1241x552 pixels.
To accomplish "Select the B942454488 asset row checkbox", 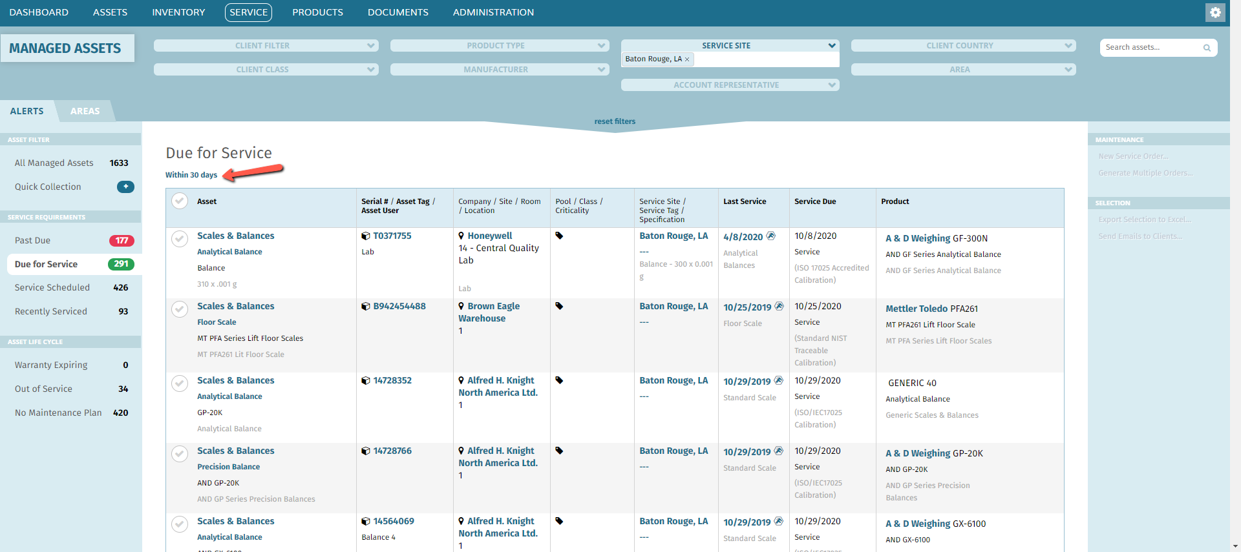I will 180,309.
